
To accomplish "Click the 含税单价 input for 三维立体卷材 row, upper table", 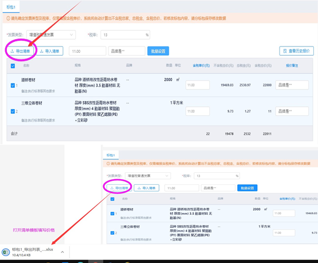I will click(x=197, y=111).
